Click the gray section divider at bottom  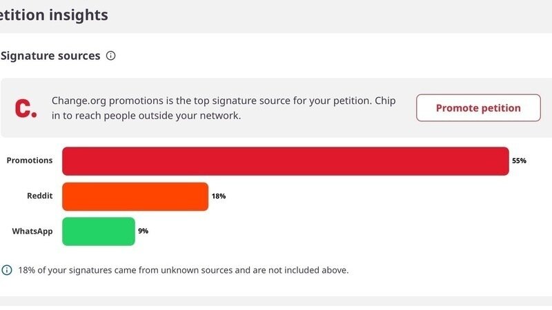coord(276,302)
